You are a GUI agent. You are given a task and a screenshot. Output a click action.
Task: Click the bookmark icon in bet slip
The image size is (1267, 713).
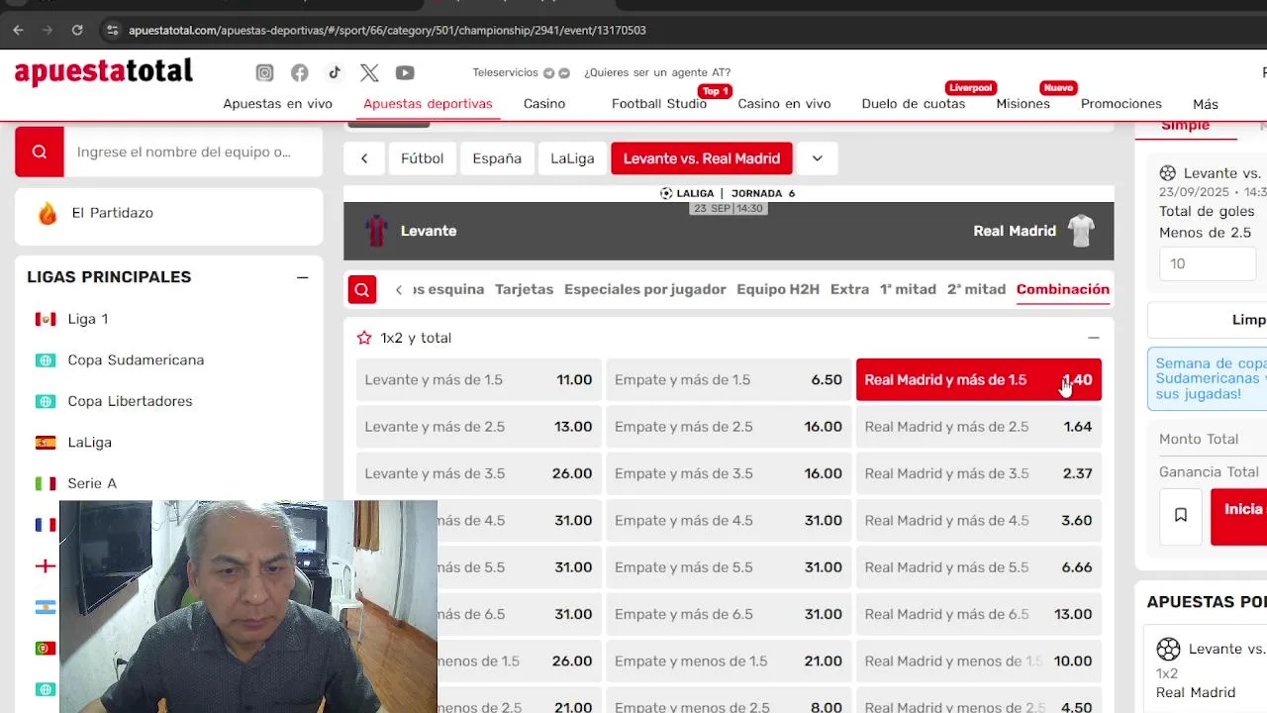1181,515
